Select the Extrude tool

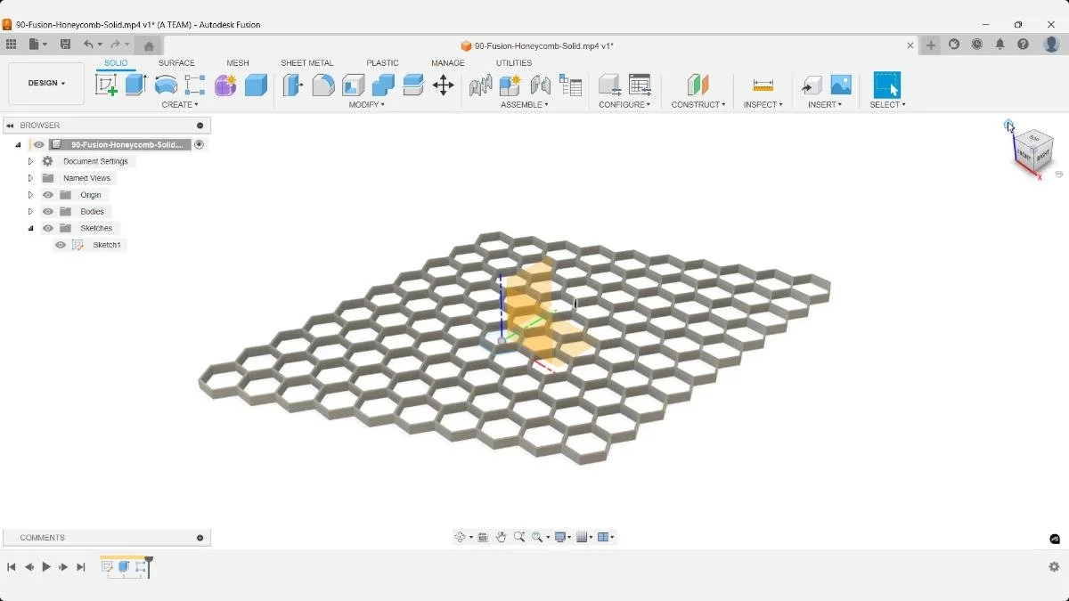135,83
